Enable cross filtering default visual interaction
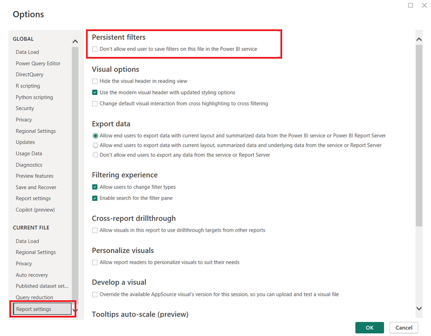 point(95,103)
